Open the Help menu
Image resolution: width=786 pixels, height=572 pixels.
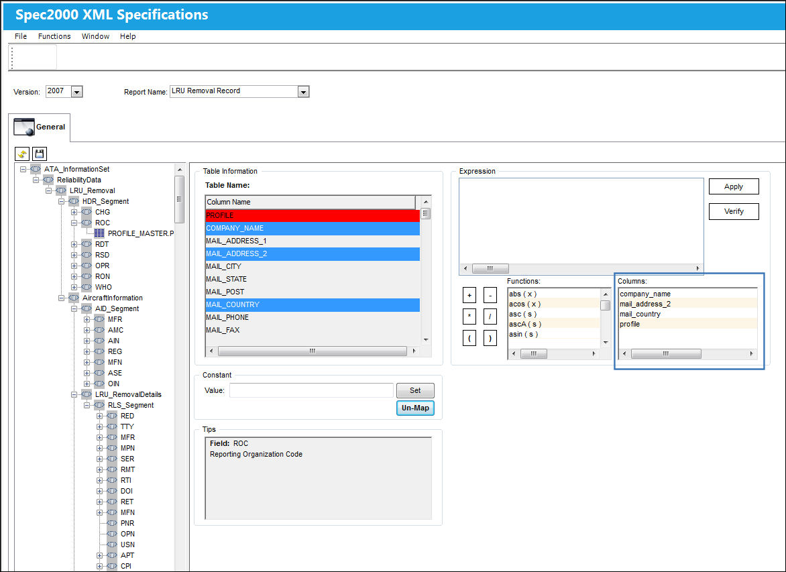(128, 36)
